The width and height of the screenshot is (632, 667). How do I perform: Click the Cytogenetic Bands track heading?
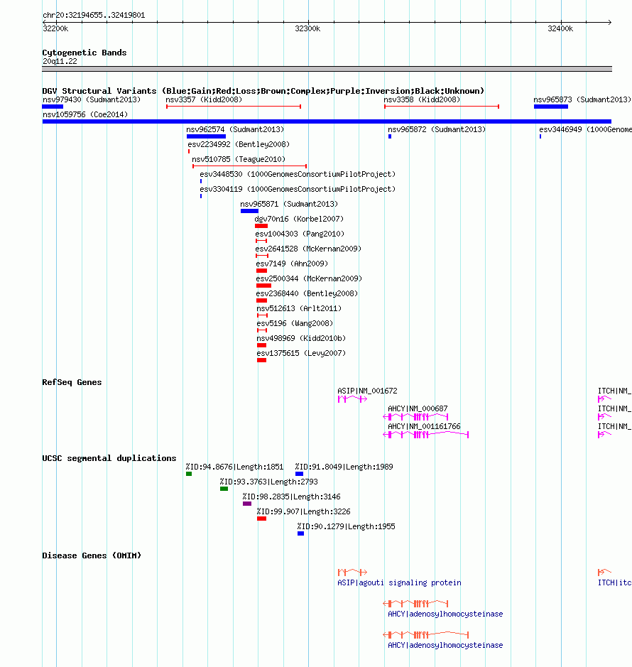click(85, 53)
